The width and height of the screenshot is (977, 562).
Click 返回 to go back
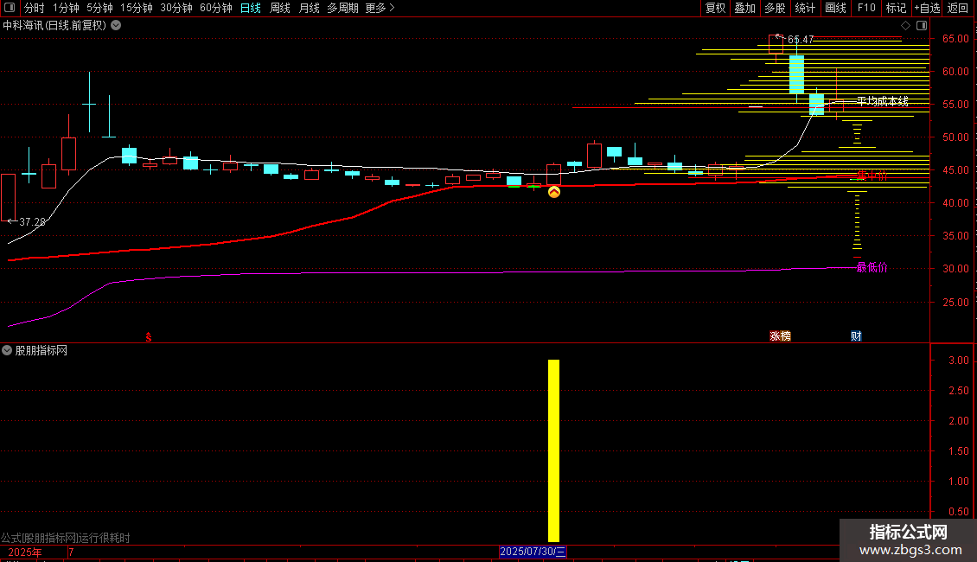pyautogui.click(x=958, y=8)
